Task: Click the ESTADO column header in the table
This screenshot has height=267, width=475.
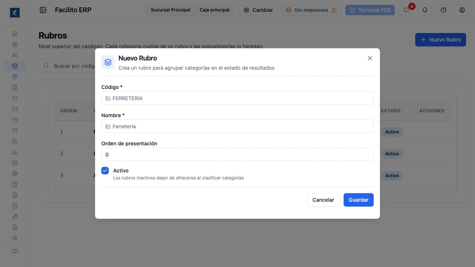Action: coord(391,111)
